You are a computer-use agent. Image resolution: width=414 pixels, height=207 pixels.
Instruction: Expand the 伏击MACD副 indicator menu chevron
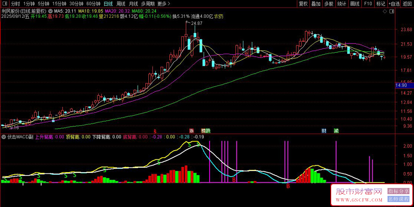click(4, 137)
